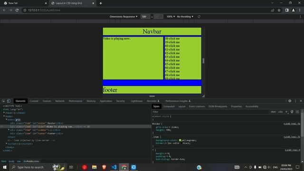
Task: Open the Brave browser taskbar icon
Action: click(104, 167)
